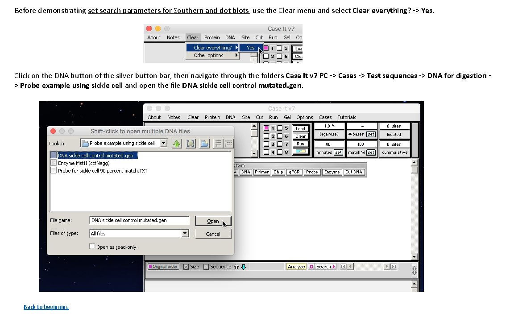The height and width of the screenshot is (321, 514).
Task: Click the desktop view icon beside the folder dropdown
Action: pyautogui.click(x=191, y=144)
